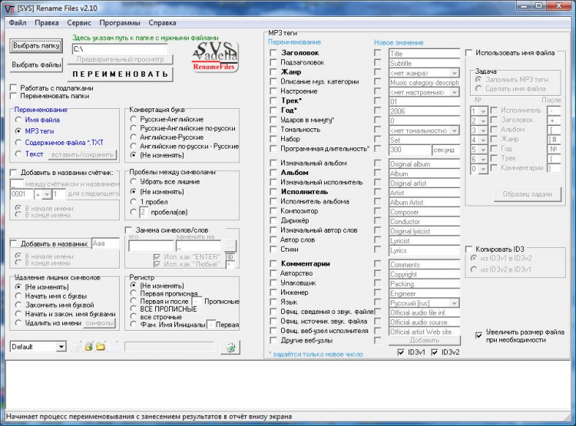The width and height of the screenshot is (576, 426).
Task: Click the folder path field showing C:\
Action: pos(120,49)
